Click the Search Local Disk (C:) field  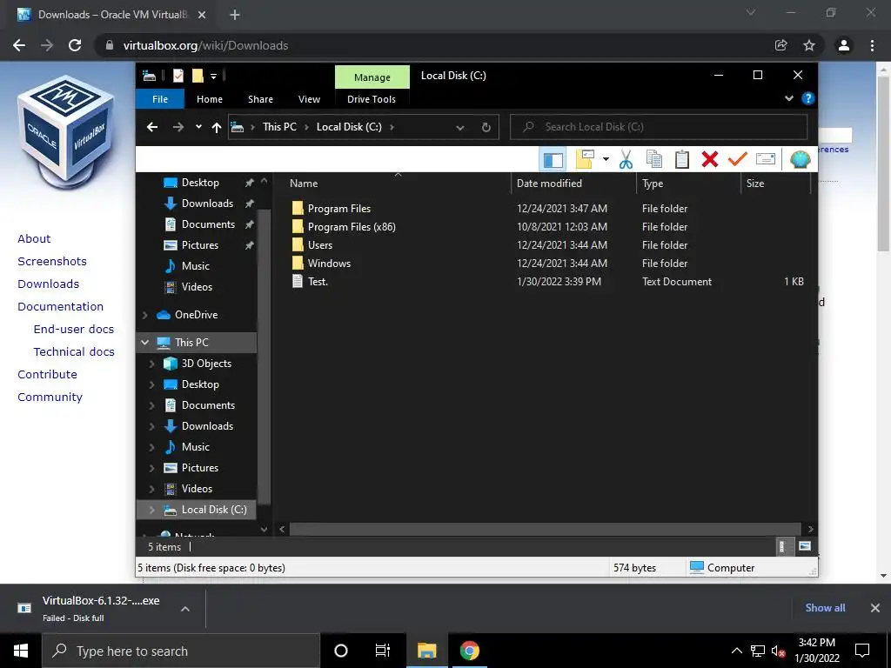tap(659, 127)
